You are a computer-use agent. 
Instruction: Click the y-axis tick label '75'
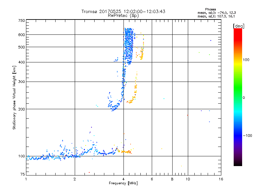click(22, 174)
